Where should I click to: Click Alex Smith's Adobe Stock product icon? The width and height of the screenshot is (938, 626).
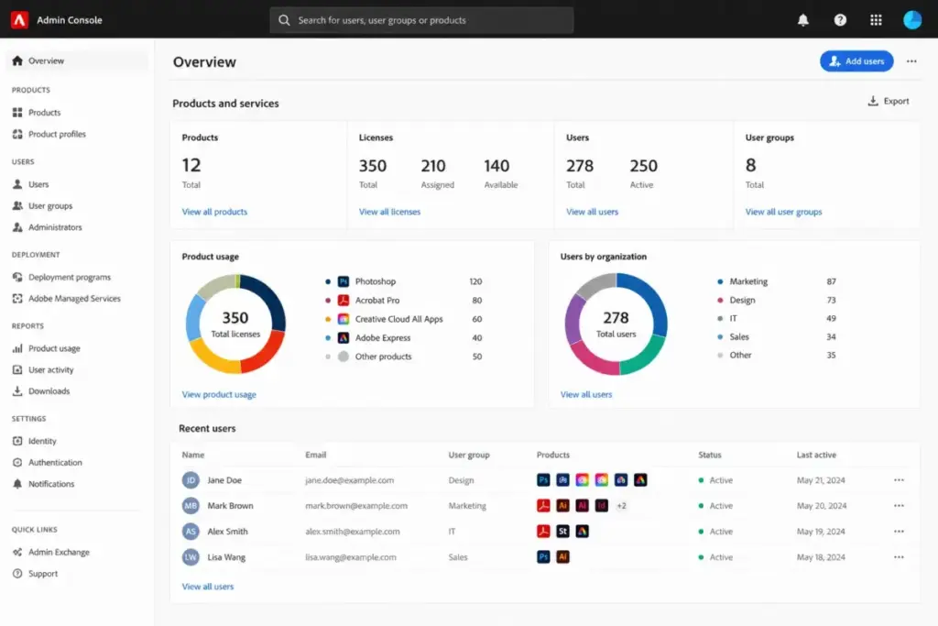pyautogui.click(x=562, y=532)
